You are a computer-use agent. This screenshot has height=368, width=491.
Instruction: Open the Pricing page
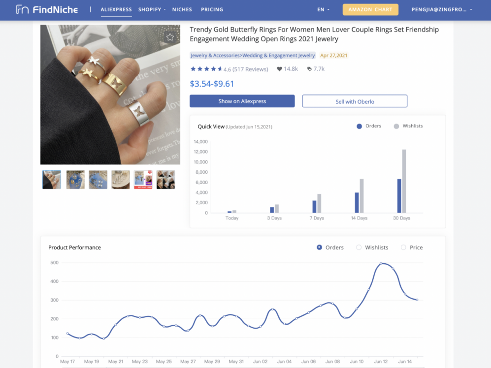tap(212, 10)
